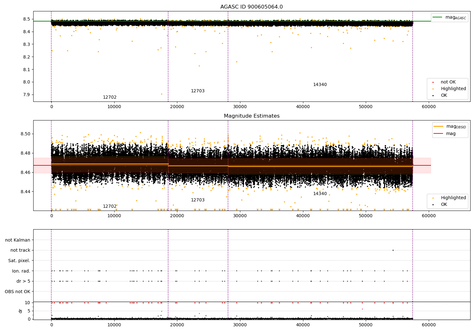Click the 8.46 y-axis tick label

25,172
